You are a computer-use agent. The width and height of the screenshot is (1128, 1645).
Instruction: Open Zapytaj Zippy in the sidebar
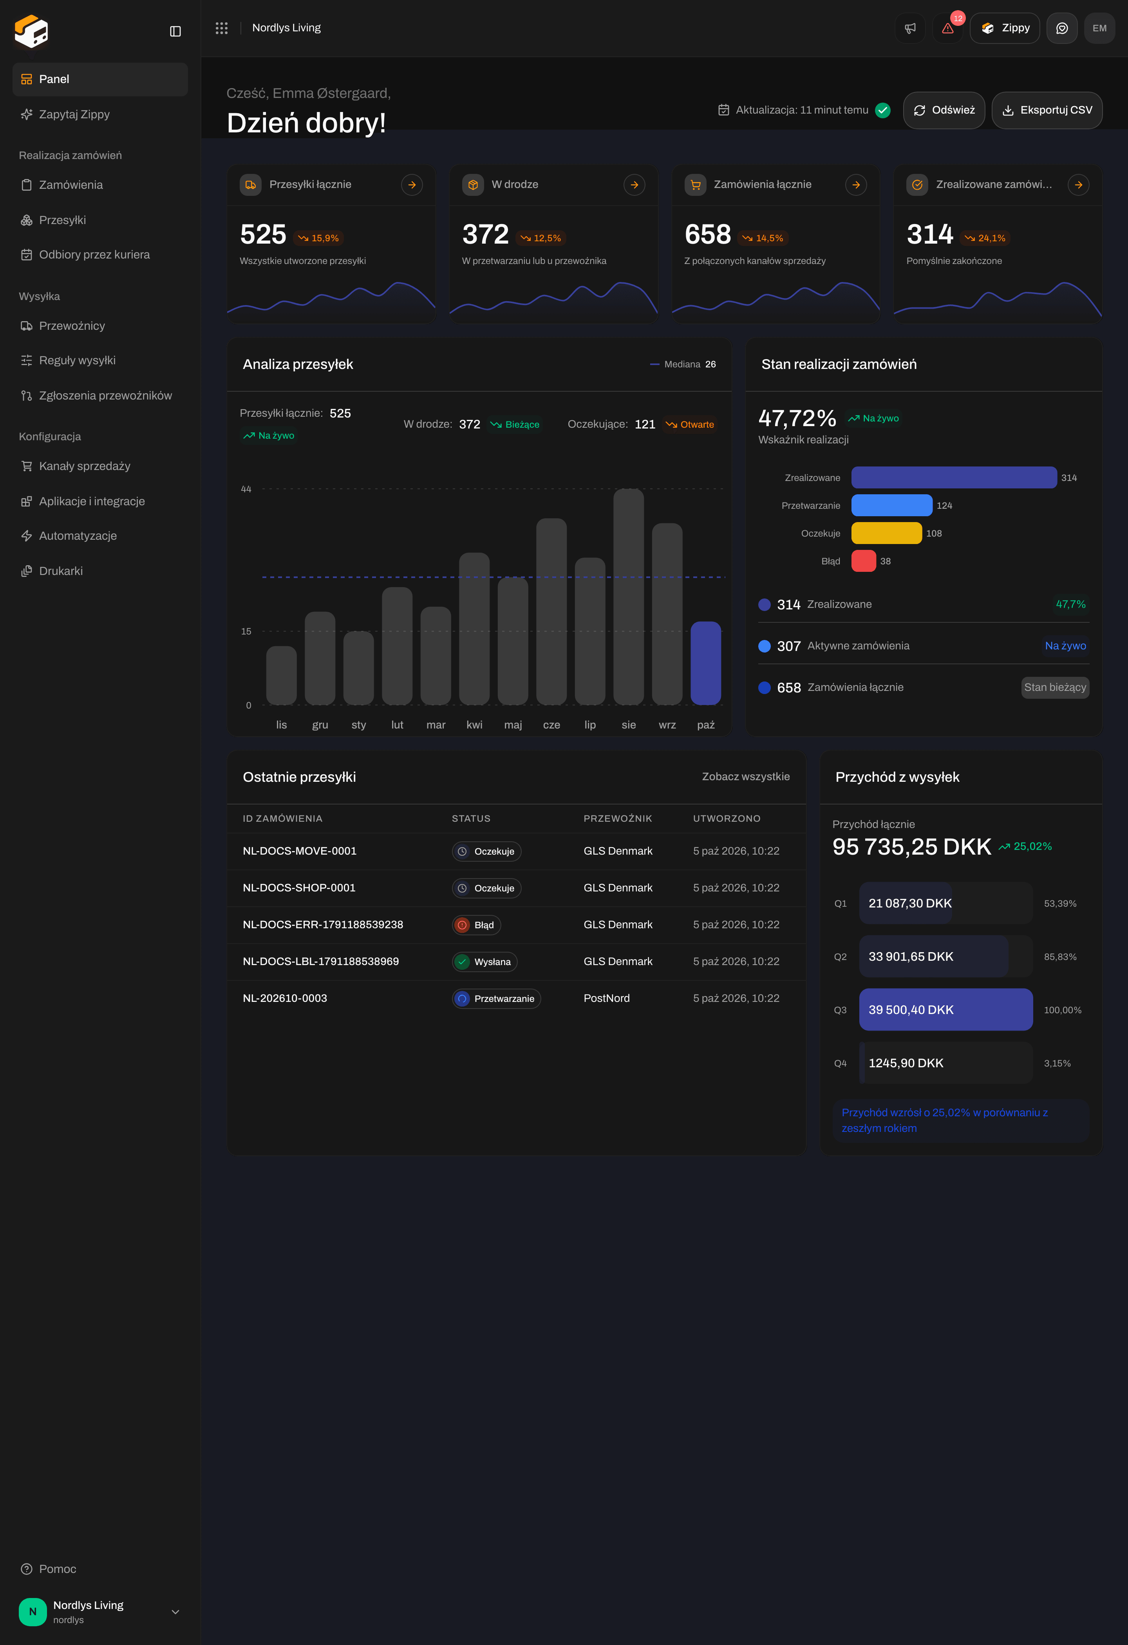click(100, 114)
